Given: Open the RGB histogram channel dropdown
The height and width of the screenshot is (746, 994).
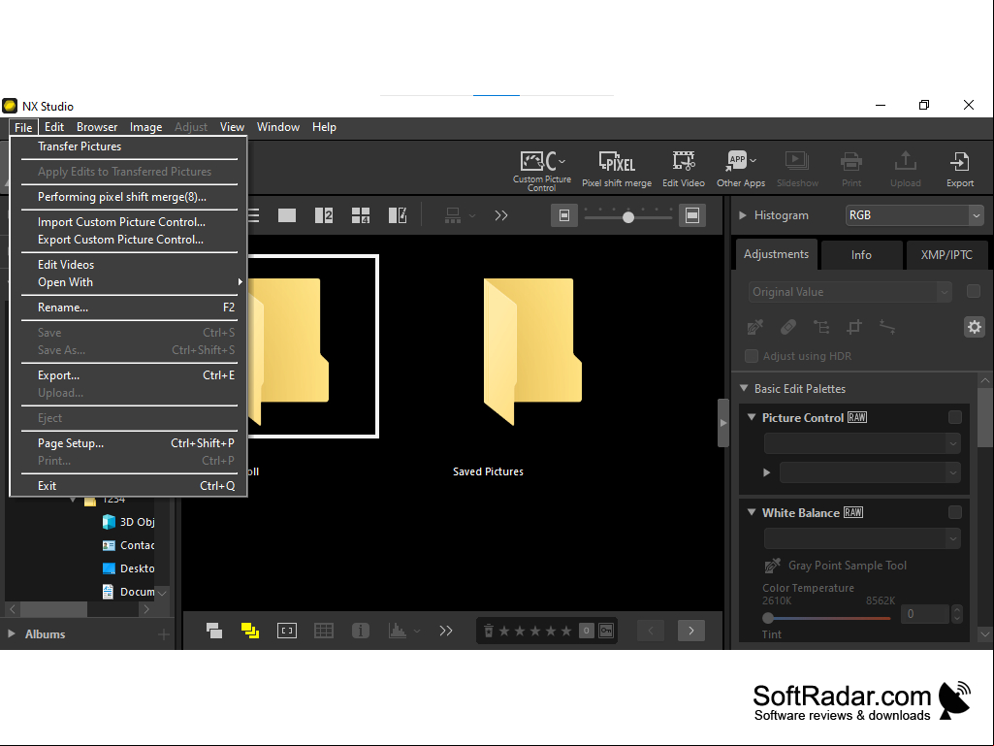Looking at the screenshot, I should click(x=914, y=215).
